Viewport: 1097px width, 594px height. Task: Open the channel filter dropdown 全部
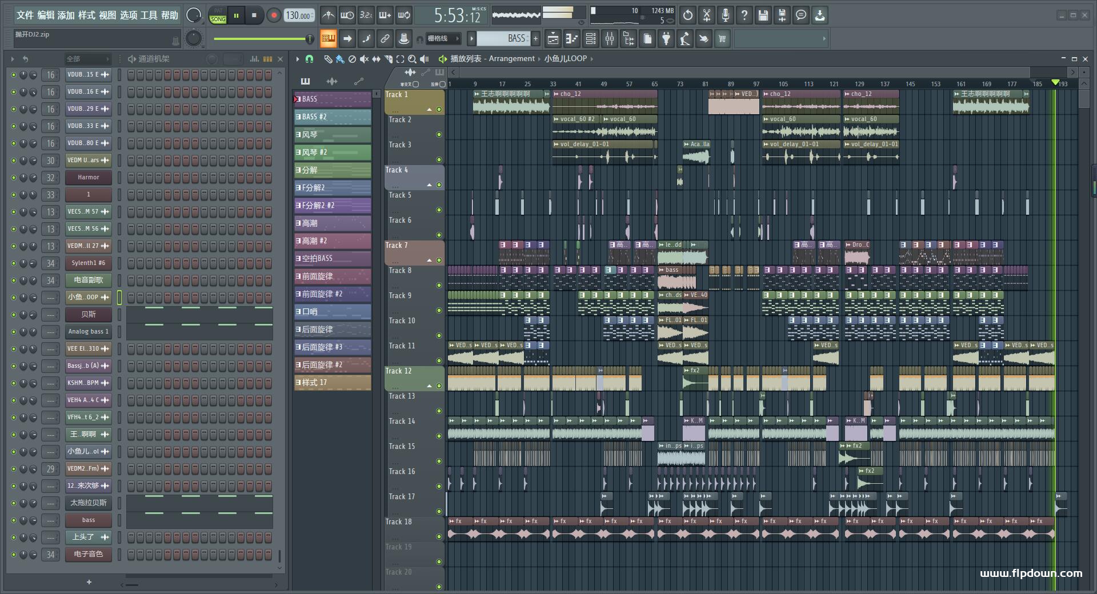pos(87,59)
